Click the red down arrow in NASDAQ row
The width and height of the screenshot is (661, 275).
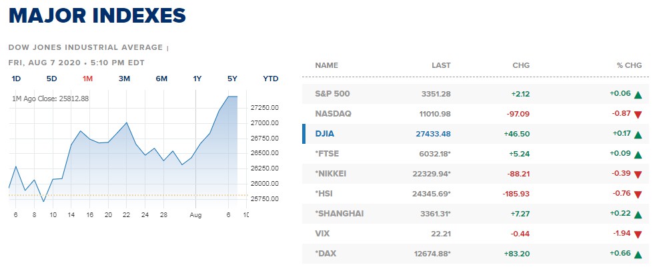click(638, 115)
